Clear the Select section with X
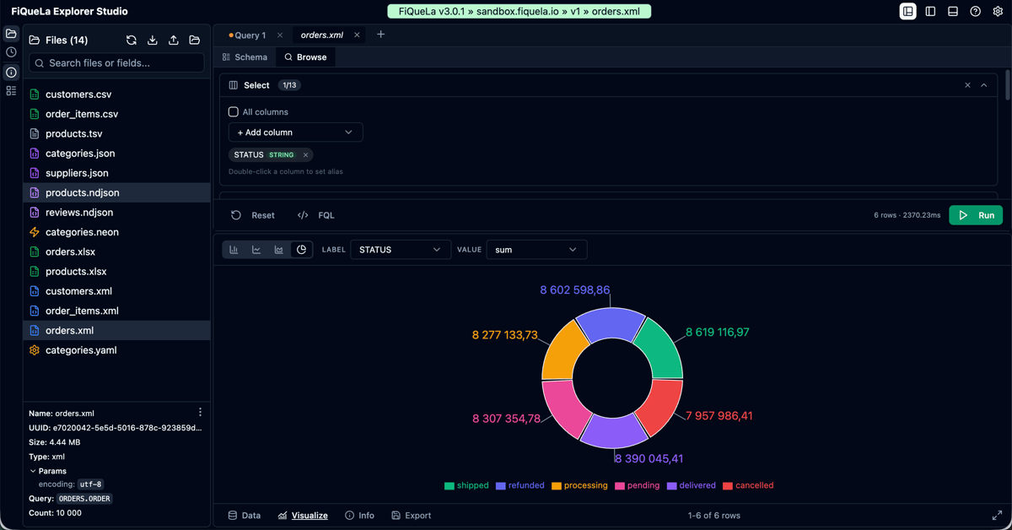Screen dimensions: 1012x530 967,85
